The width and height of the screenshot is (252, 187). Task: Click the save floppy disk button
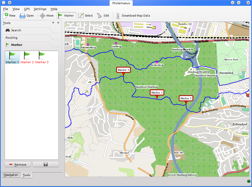pyautogui.click(x=45, y=164)
